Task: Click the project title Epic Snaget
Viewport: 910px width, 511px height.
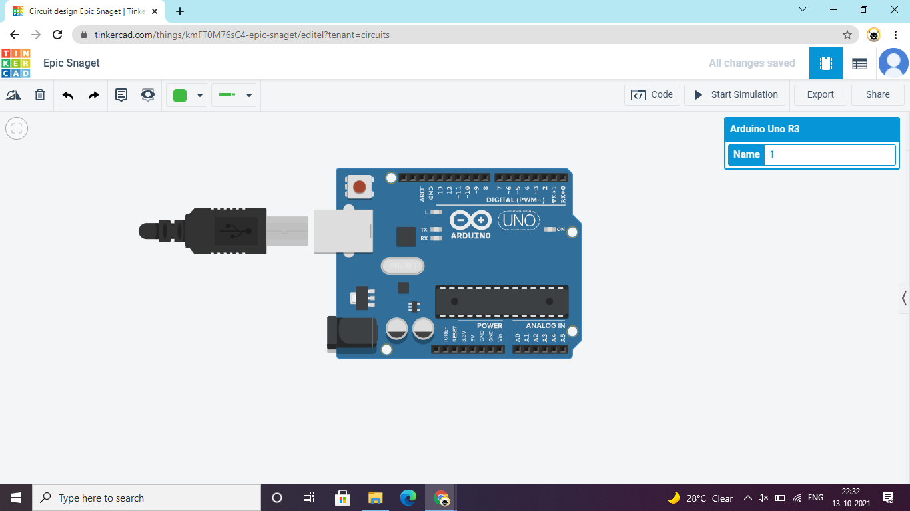Action: tap(71, 63)
